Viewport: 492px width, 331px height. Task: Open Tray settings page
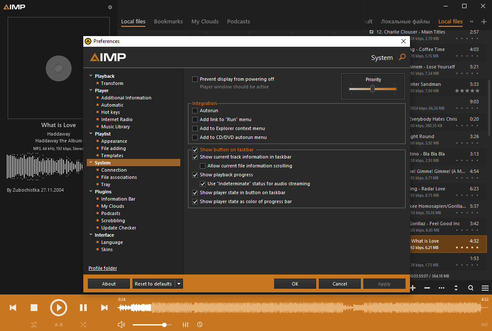click(106, 184)
